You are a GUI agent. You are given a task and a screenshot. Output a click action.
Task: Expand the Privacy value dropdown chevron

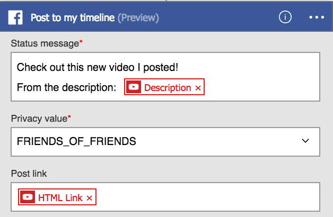tap(305, 141)
